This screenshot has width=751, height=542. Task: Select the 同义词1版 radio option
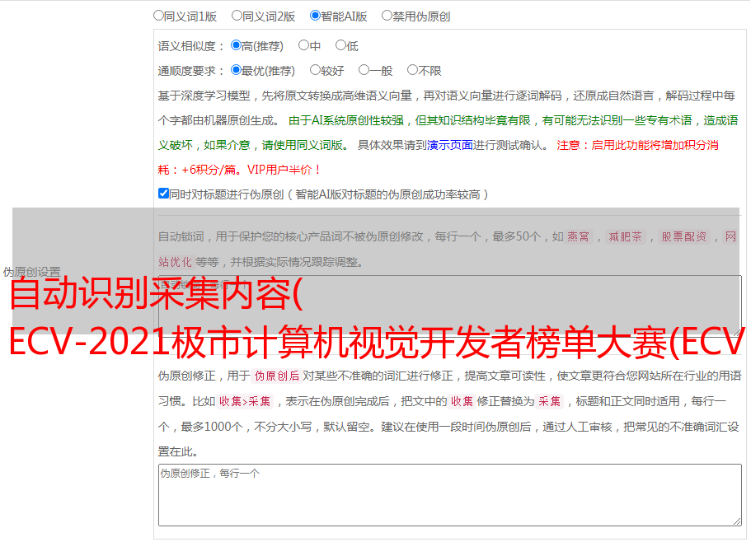coord(158,16)
